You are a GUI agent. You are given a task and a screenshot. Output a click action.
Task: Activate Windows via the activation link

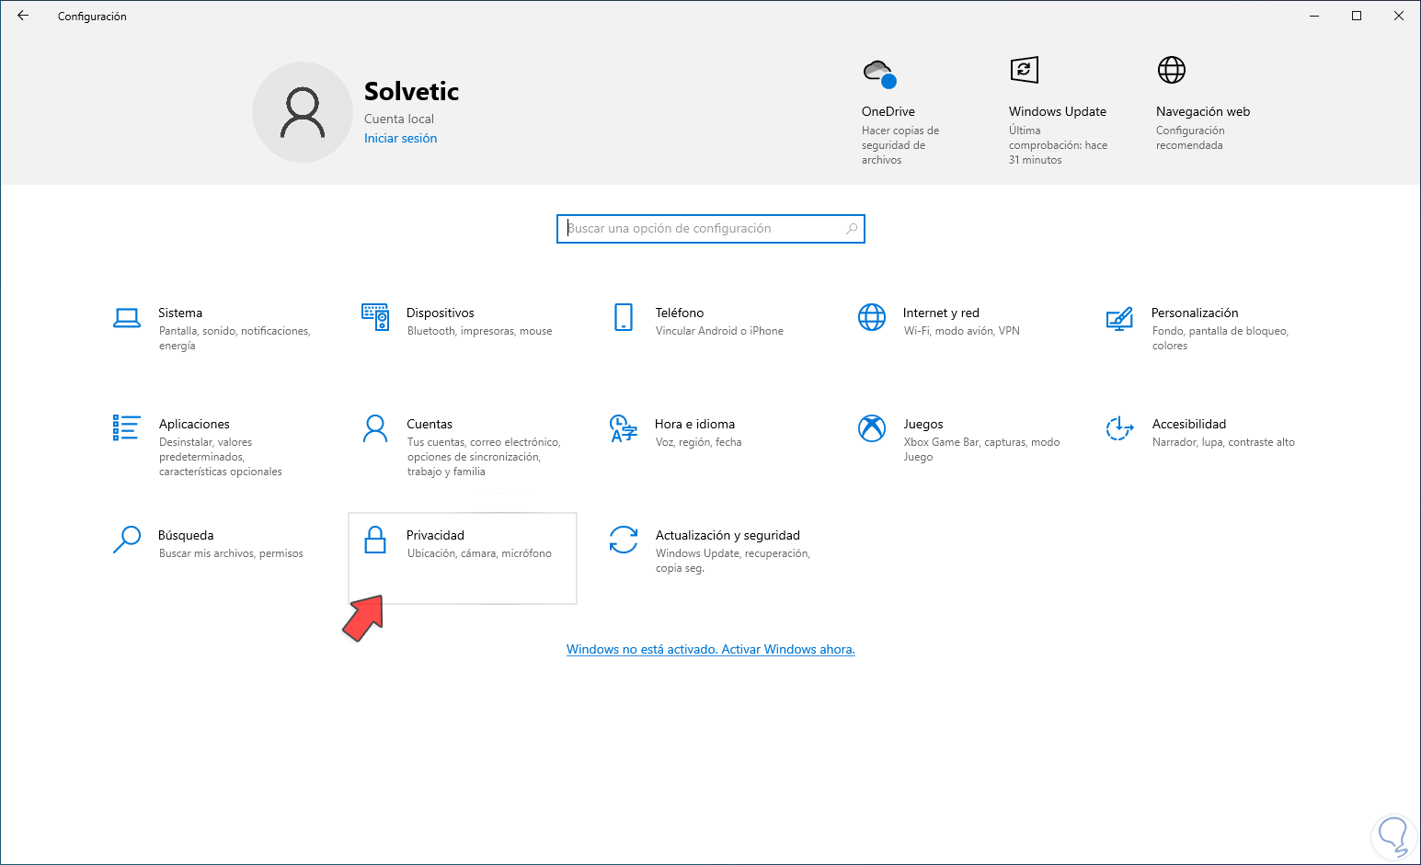tap(711, 650)
